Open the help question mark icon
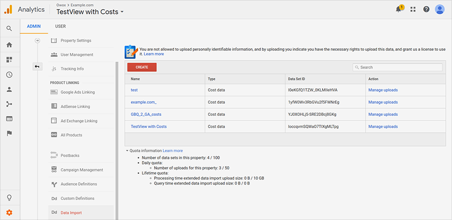Screen dimensions: 452x220 (426, 9)
